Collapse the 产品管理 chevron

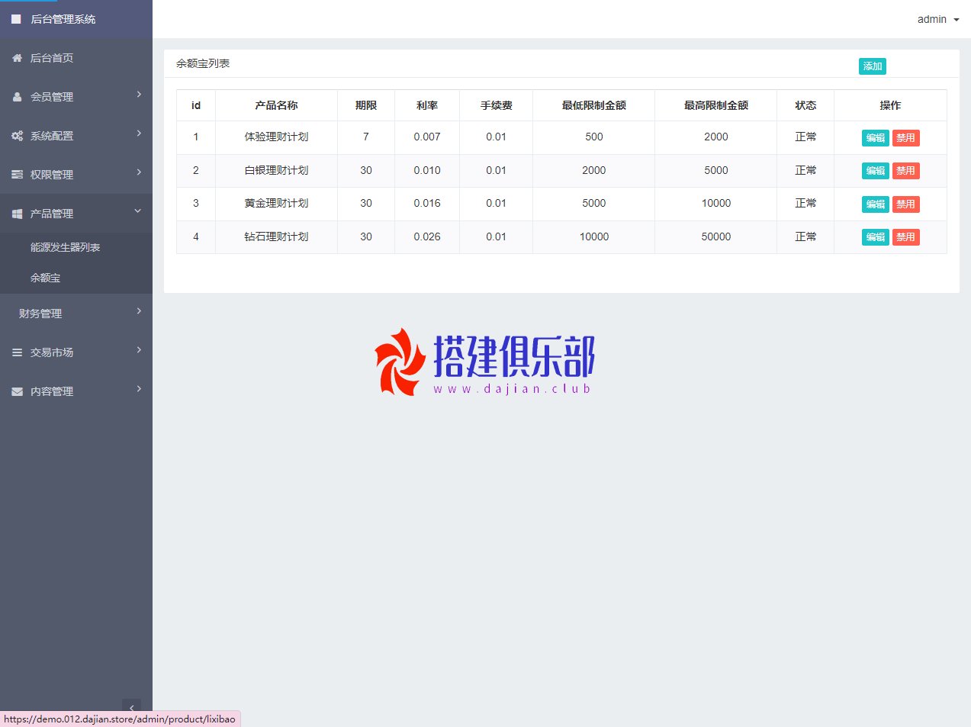pyautogui.click(x=138, y=211)
